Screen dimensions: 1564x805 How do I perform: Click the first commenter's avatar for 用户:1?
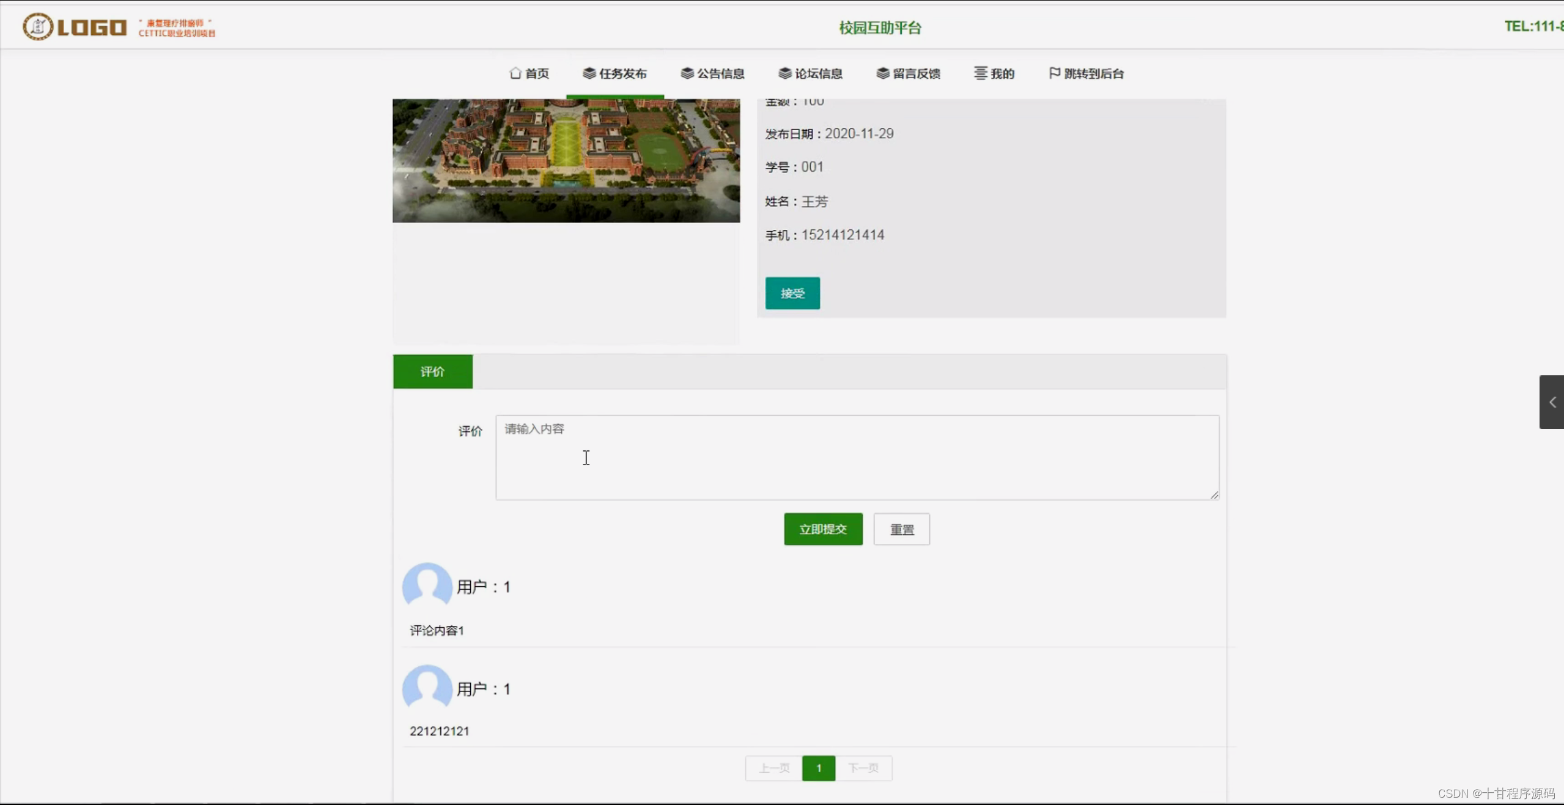point(426,586)
